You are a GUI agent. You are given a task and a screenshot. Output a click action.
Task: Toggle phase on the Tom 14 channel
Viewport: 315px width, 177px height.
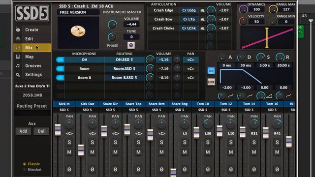tap(254, 170)
